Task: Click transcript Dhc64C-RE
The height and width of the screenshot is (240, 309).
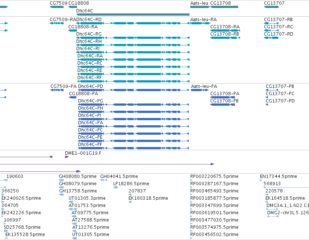Action: coord(133,74)
